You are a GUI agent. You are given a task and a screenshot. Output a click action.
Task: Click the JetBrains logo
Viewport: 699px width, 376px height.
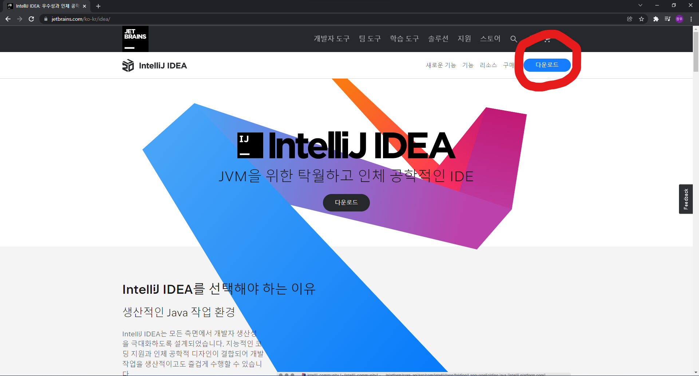click(135, 39)
